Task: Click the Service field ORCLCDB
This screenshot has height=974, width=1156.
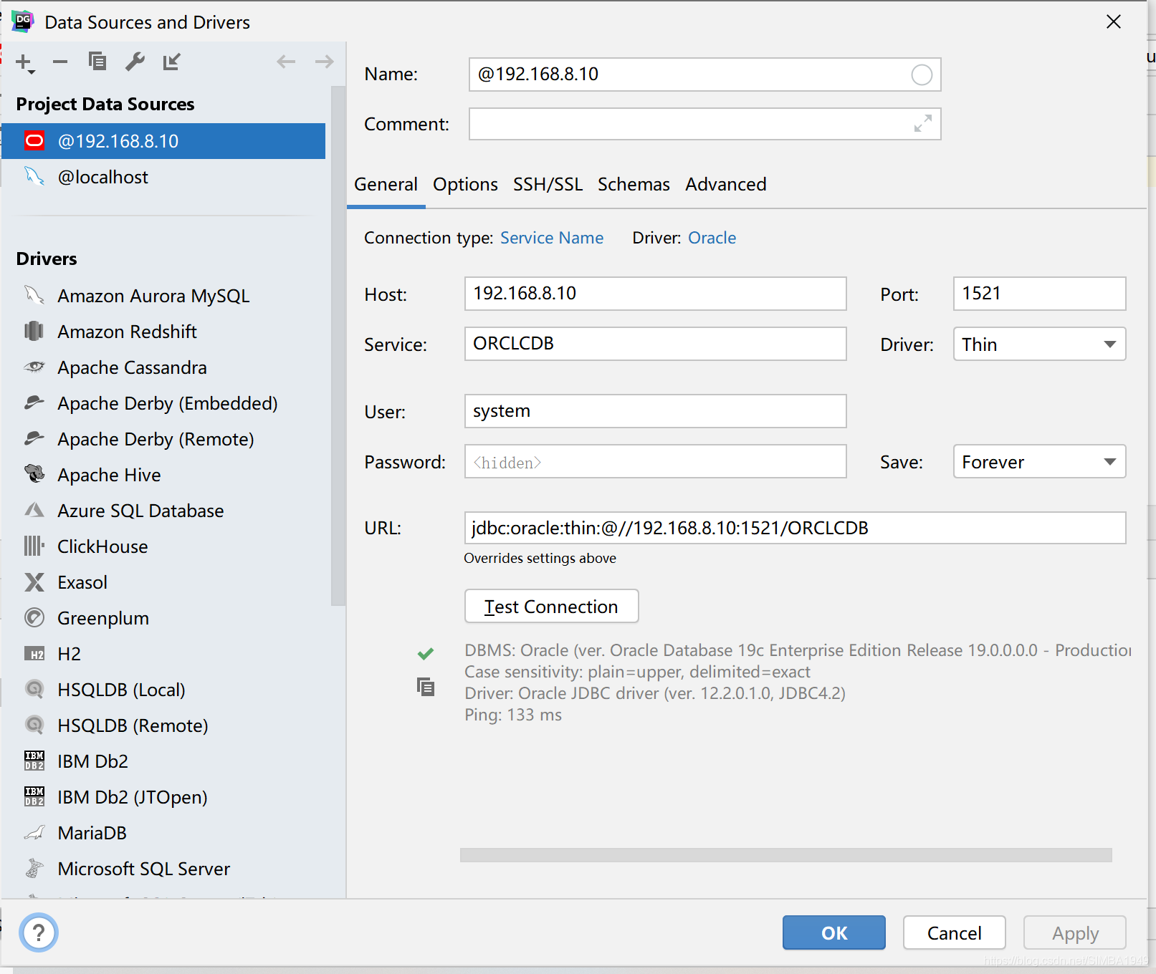Action: (x=655, y=344)
